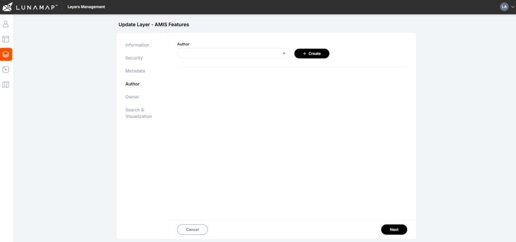This screenshot has height=242, width=516.
Task: Select the Author step
Action: [x=133, y=84]
